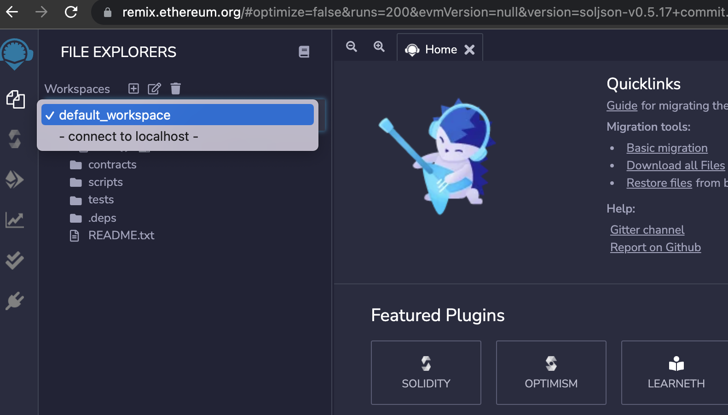Open the migration Guide link
The image size is (728, 415).
[622, 106]
